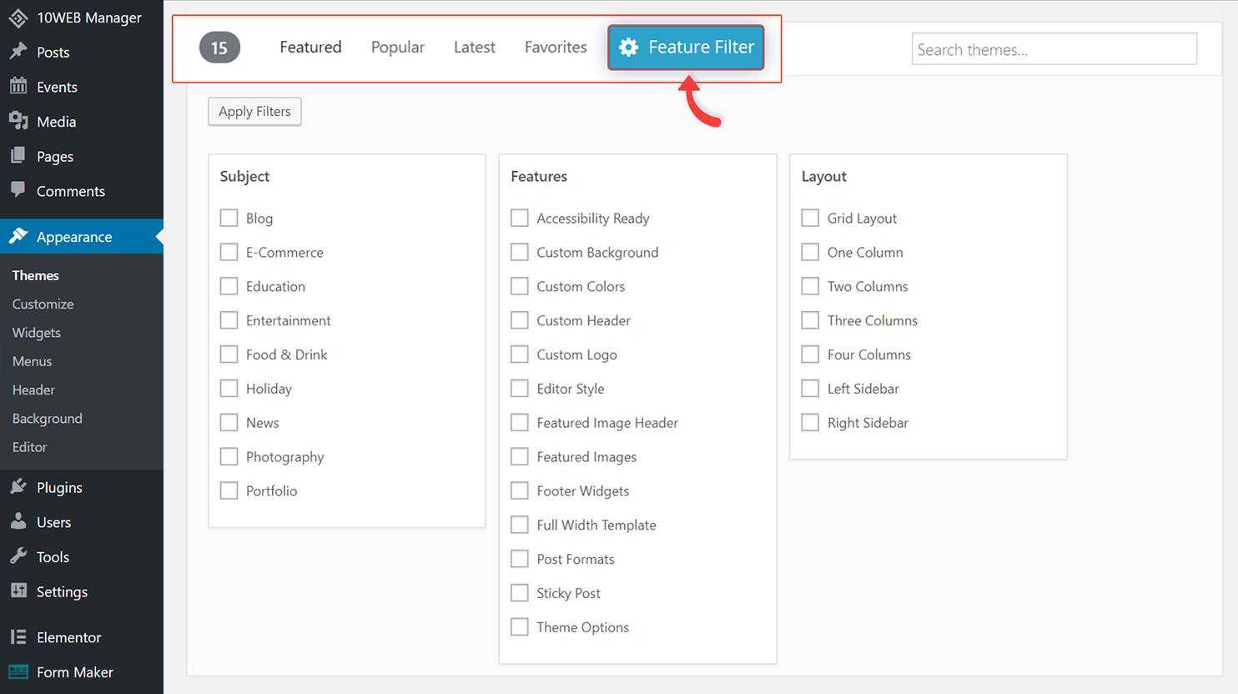Enable the Custom Background checkbox
The image size is (1238, 694).
(x=520, y=252)
